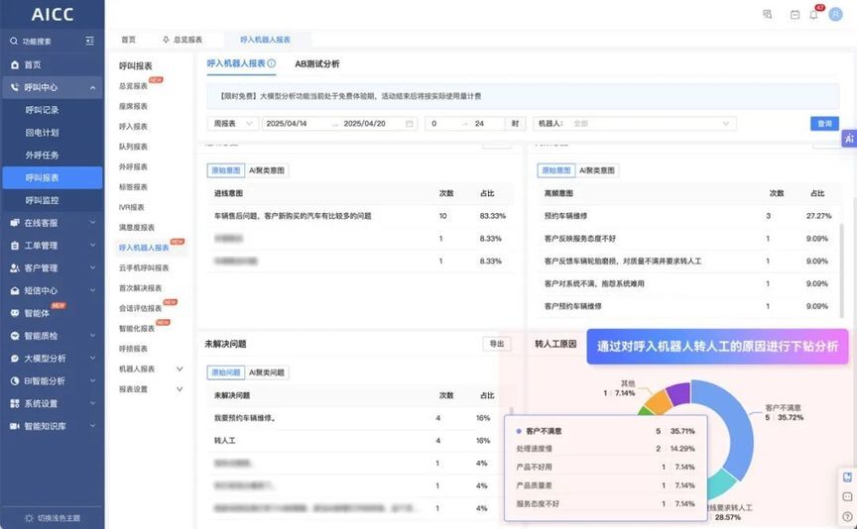The width and height of the screenshot is (857, 529).
Task: Select 原始问题 in the 未解决问题 panel
Action: 226,372
